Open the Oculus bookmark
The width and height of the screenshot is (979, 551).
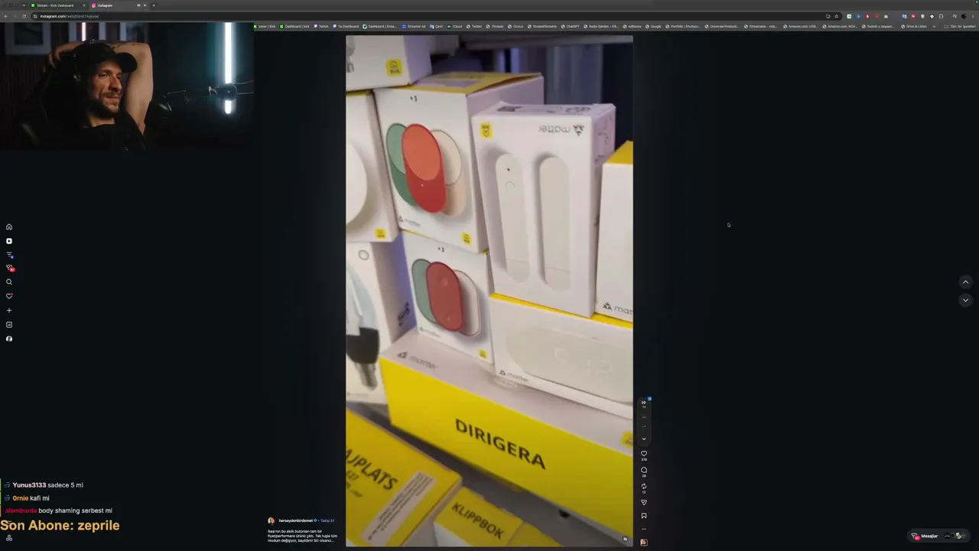(x=516, y=26)
